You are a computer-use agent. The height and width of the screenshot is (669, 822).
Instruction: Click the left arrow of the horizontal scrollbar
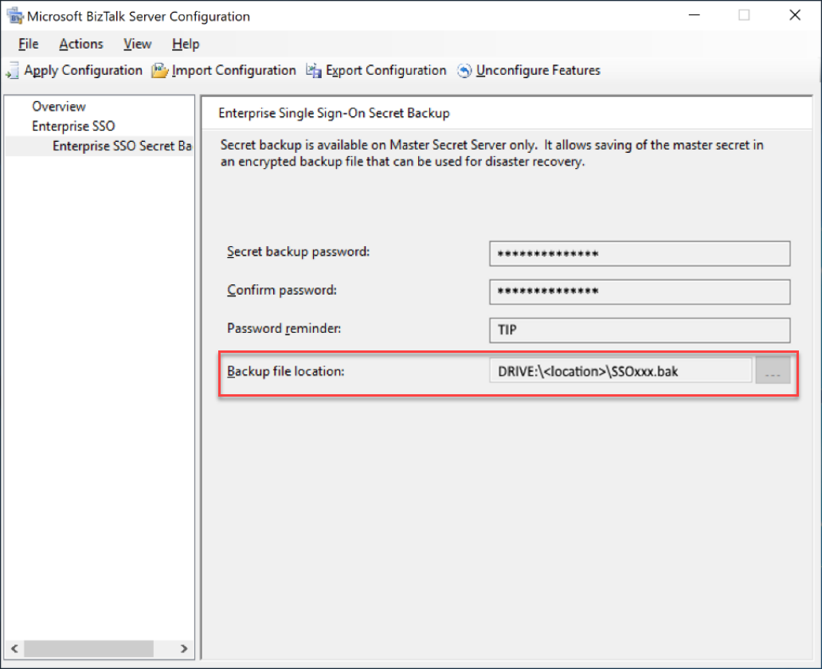[14, 648]
